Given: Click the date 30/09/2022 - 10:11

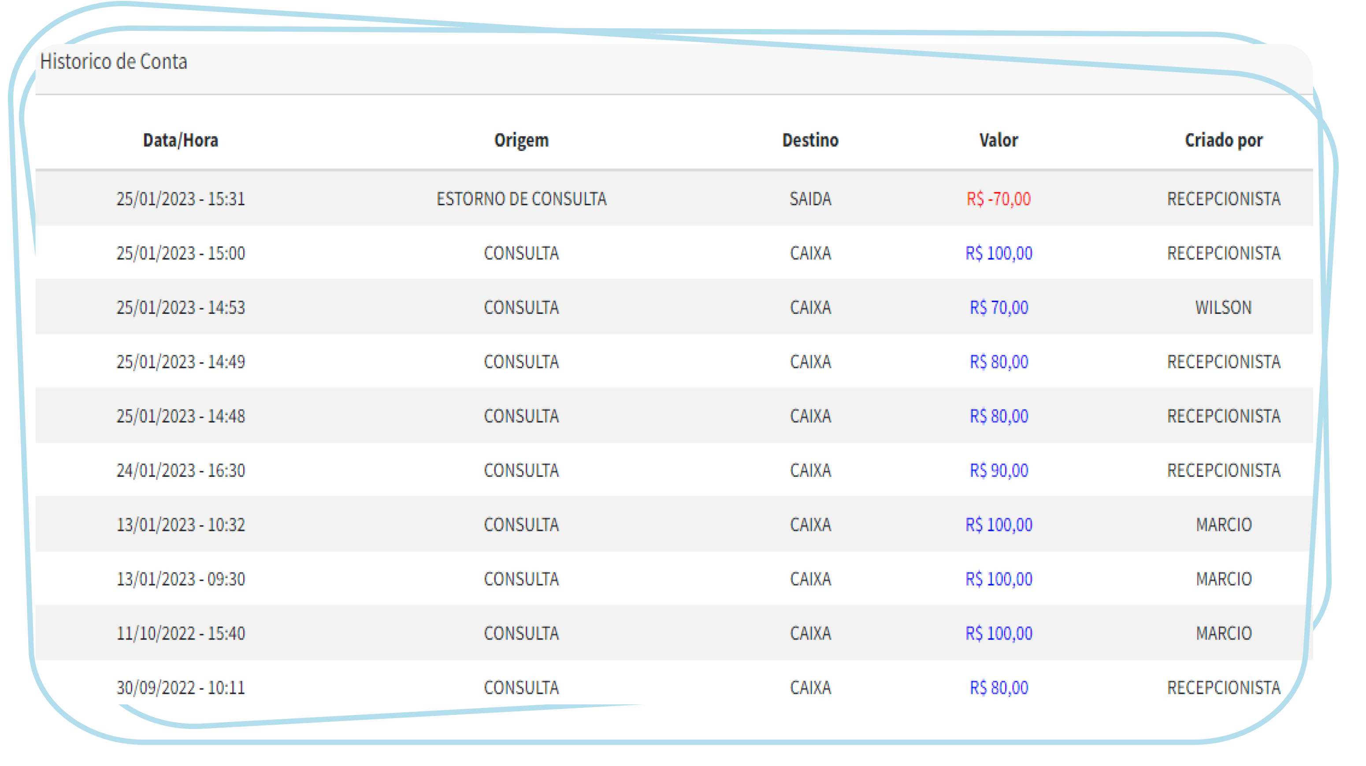Looking at the screenshot, I should (x=180, y=688).
